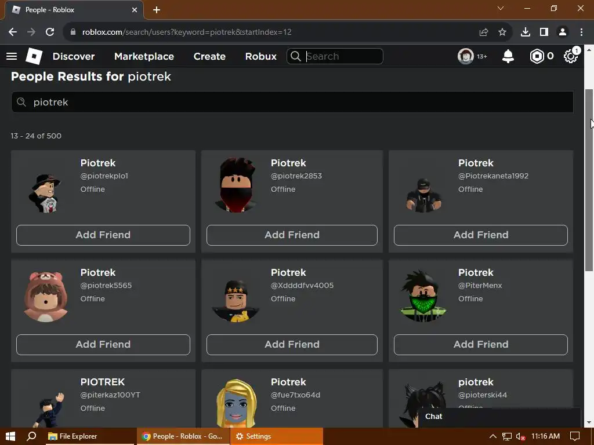Screen dimensions: 594x445
Task: Switch to File Explorer in the taskbar
Action: pos(90,436)
